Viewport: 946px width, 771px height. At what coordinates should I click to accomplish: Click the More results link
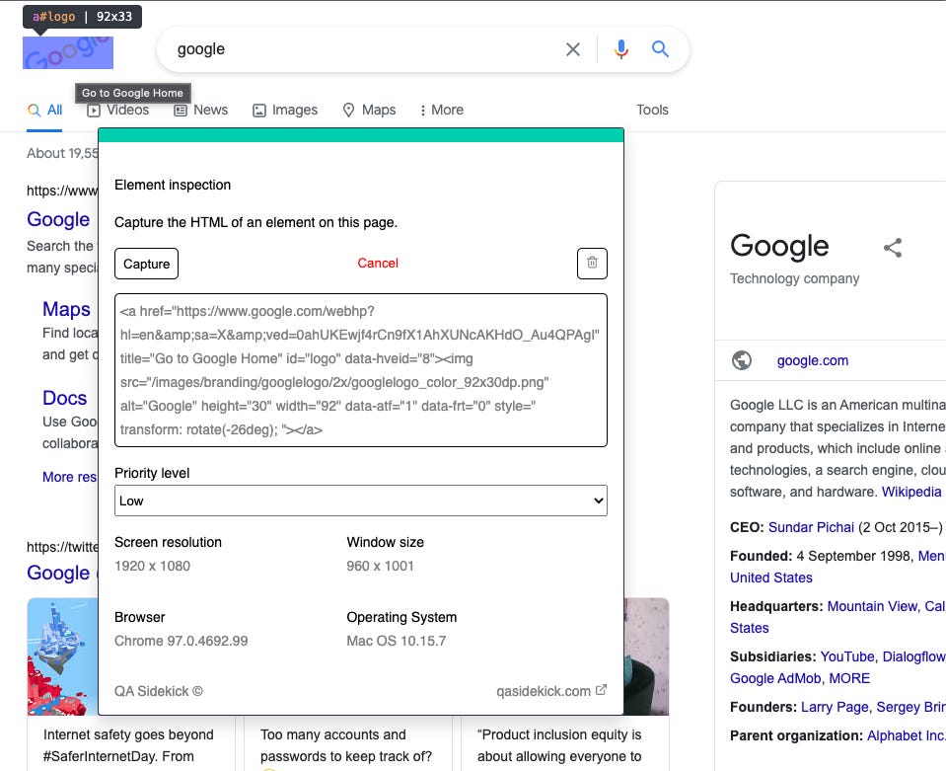tap(69, 477)
